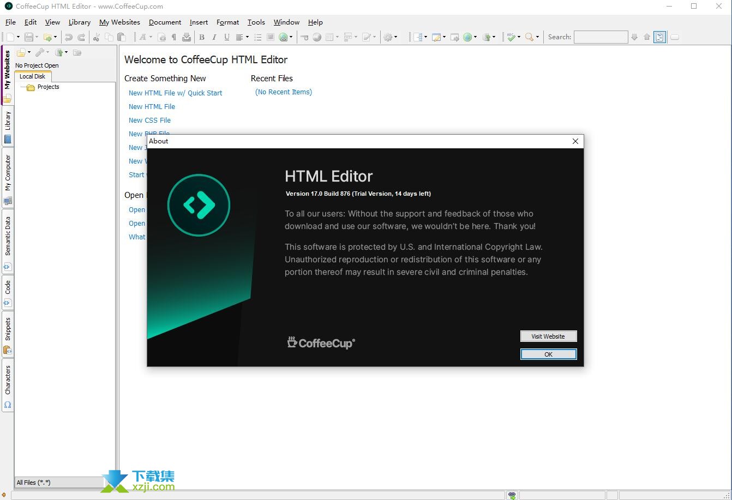Screen dimensions: 732x500
Task: Click the paragraph mark icon
Action: [174, 37]
